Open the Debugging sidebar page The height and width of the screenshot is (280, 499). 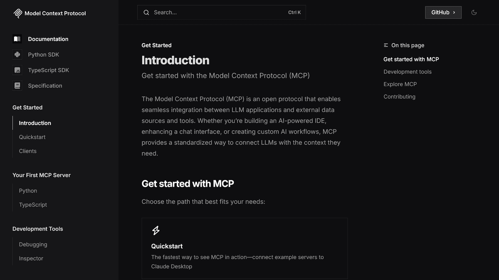tap(33, 244)
